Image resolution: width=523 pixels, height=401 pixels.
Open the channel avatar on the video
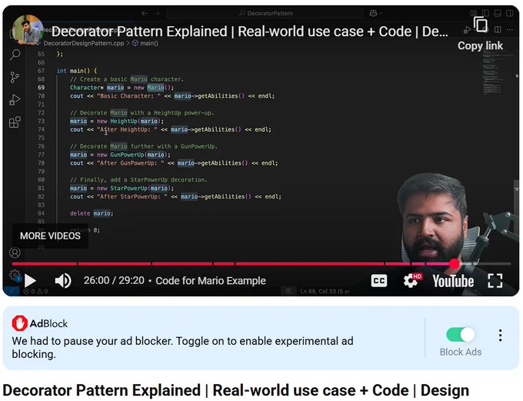tap(28, 30)
